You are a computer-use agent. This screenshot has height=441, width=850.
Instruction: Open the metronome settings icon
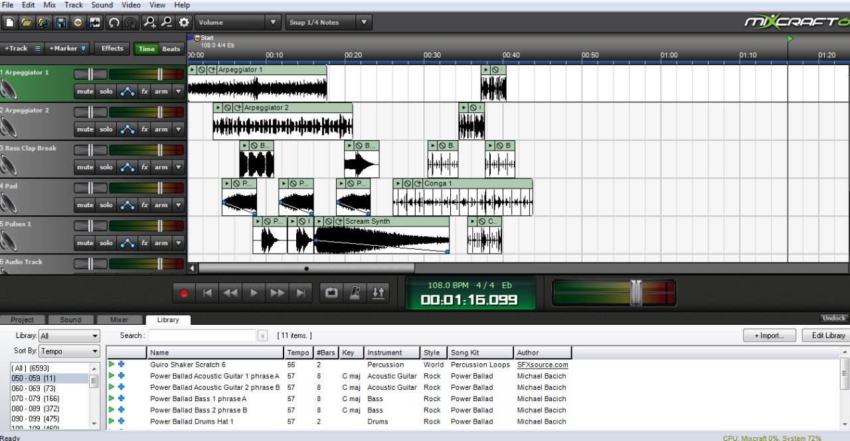coord(355,292)
